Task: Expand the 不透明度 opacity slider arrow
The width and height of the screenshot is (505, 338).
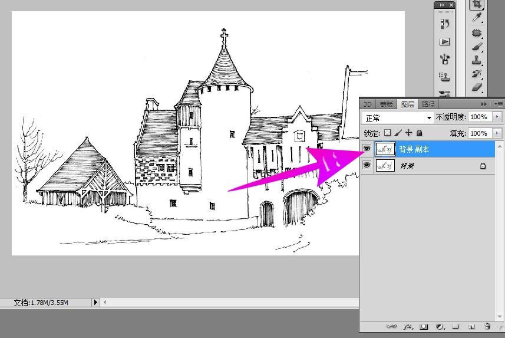Action: coord(497,117)
